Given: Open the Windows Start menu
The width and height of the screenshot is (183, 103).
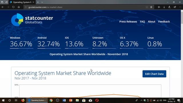Looking at the screenshot, I should 3,100.
